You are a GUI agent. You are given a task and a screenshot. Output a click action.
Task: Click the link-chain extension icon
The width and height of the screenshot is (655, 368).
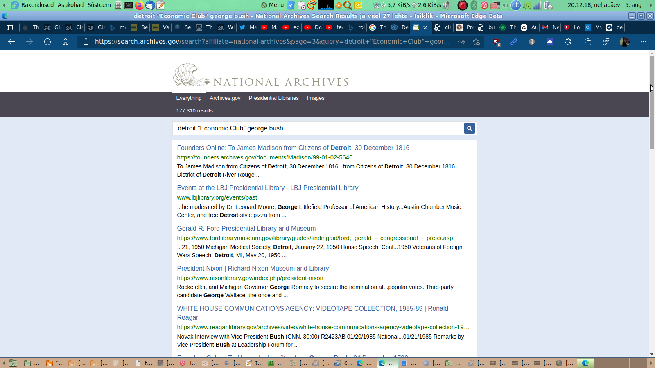514,42
